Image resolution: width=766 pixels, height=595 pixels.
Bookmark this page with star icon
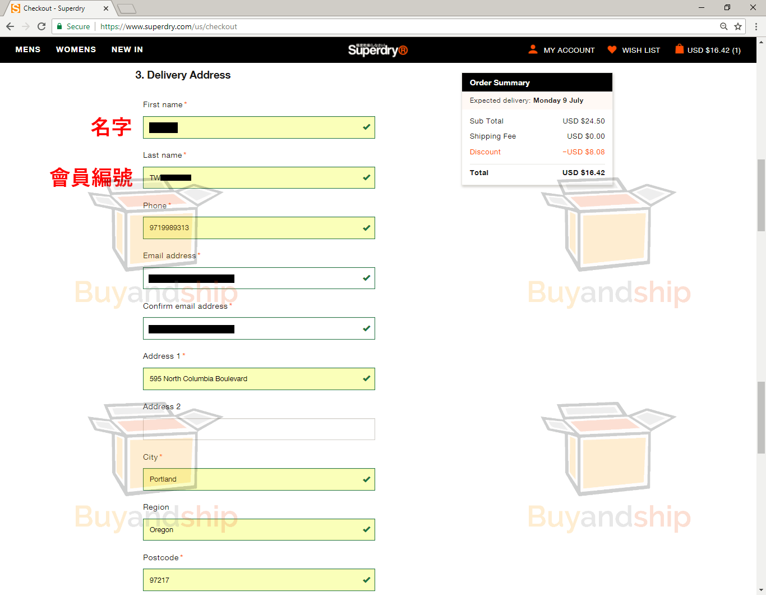tap(738, 26)
